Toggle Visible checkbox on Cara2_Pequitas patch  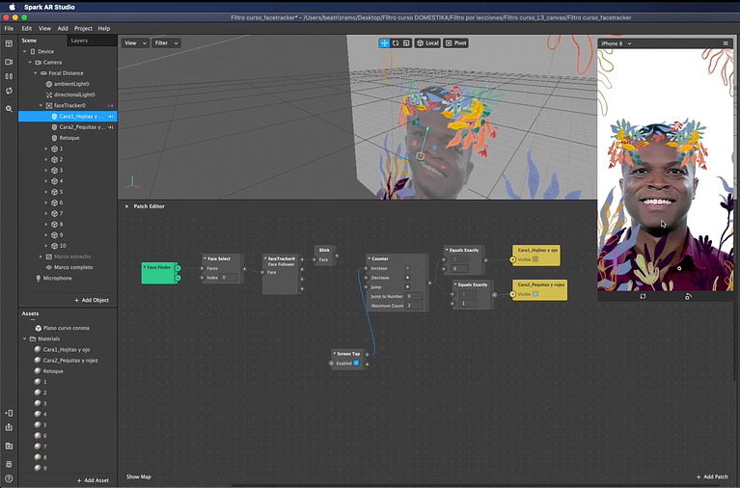click(535, 294)
